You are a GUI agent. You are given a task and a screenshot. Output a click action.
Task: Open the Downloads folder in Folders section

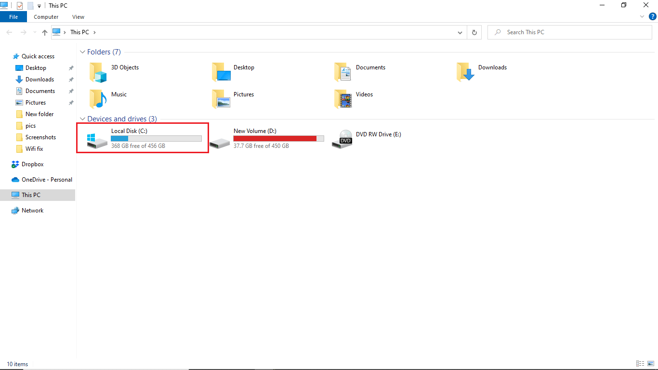click(466, 72)
